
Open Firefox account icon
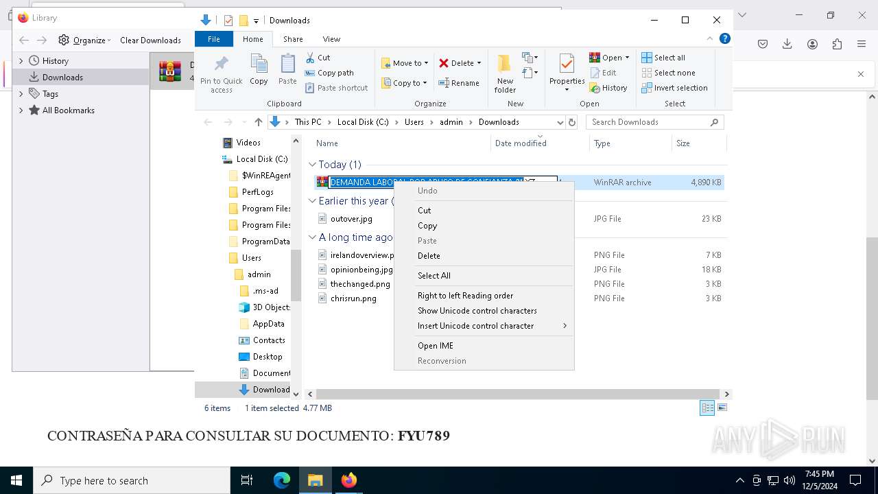point(812,44)
